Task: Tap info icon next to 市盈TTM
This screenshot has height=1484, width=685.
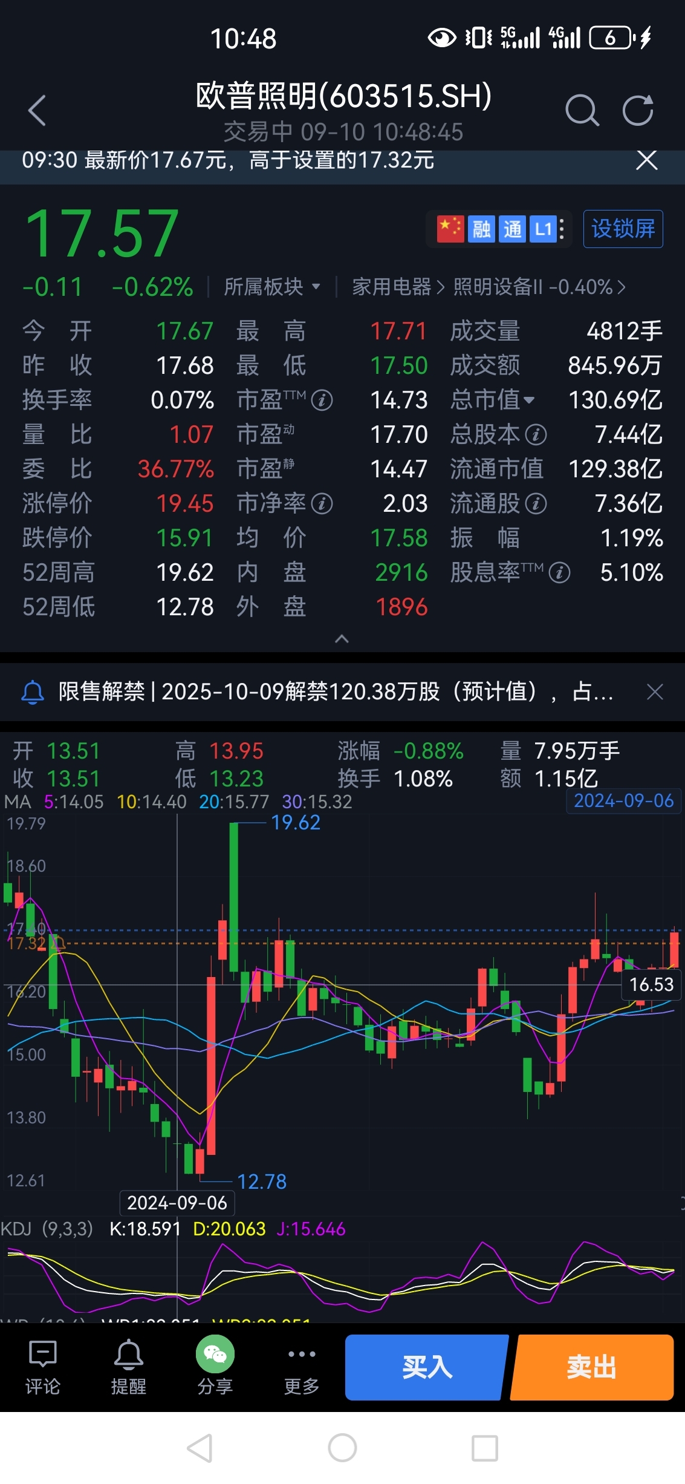Action: [322, 400]
